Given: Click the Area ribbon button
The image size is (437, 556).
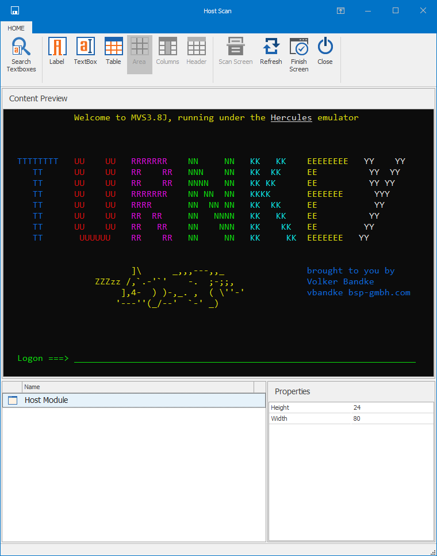Looking at the screenshot, I should 139,47.
